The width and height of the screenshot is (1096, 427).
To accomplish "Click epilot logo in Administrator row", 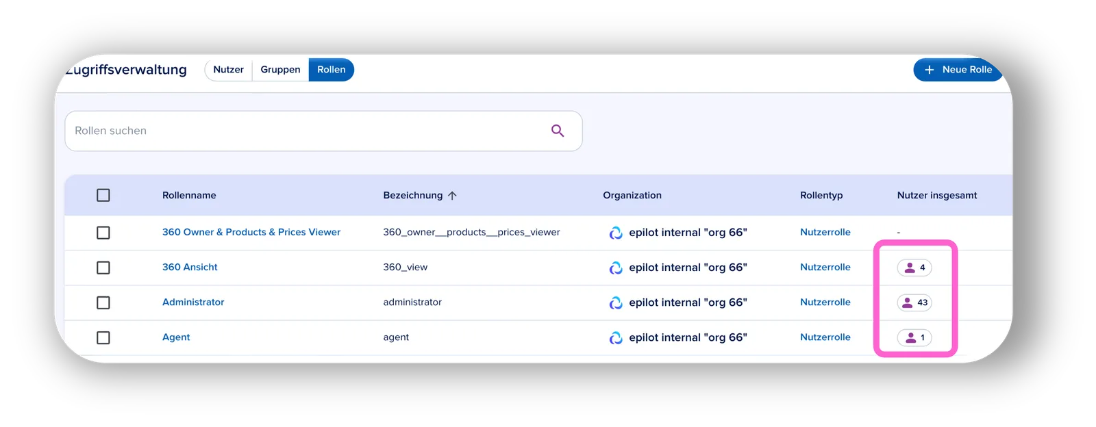I will click(616, 302).
